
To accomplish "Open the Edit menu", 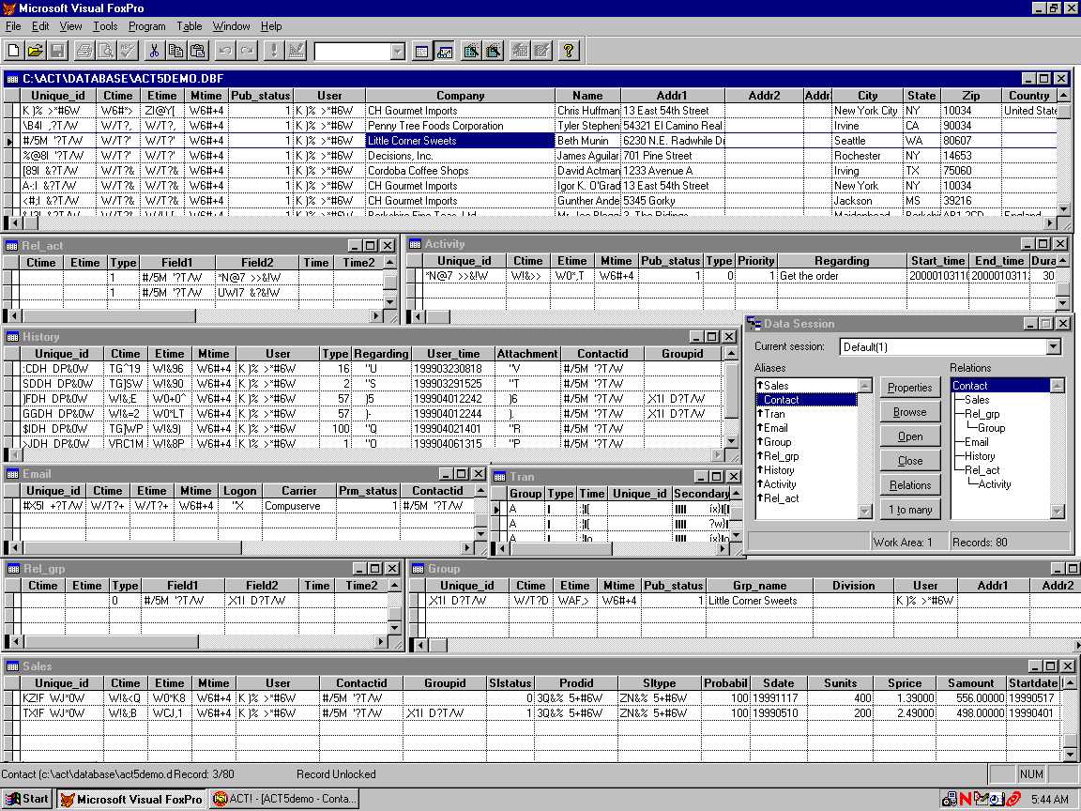I will click(x=40, y=26).
